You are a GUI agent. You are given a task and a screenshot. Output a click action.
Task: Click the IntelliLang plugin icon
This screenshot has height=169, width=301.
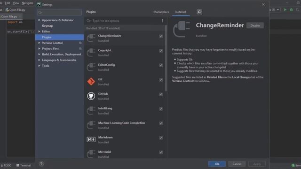91,111
